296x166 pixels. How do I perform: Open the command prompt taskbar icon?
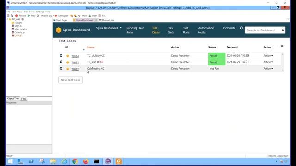click(x=97, y=161)
